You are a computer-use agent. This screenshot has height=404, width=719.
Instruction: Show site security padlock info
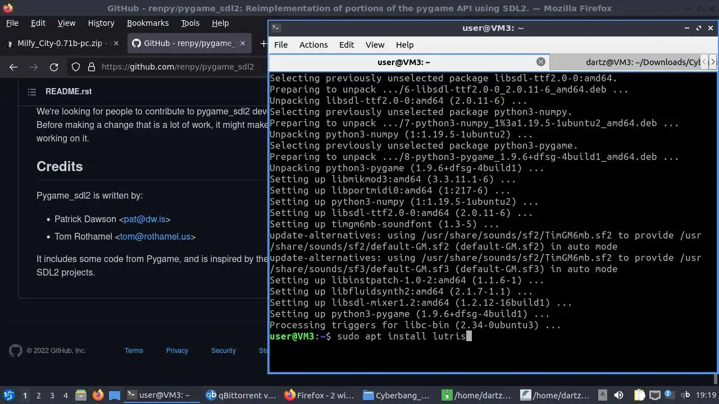click(x=92, y=67)
